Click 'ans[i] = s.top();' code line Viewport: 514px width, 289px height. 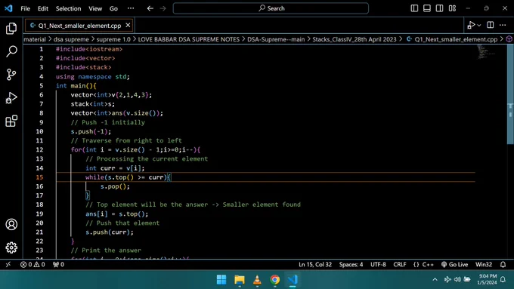coord(116,214)
